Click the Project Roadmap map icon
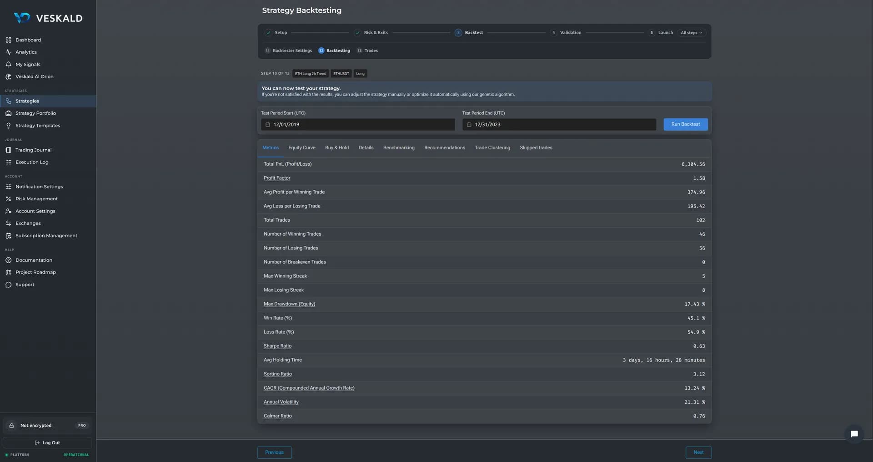The height and width of the screenshot is (462, 873). pos(8,272)
